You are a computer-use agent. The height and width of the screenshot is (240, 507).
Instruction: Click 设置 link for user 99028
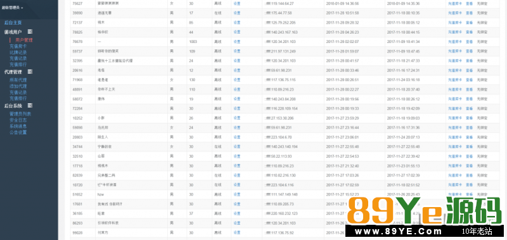click(x=237, y=232)
